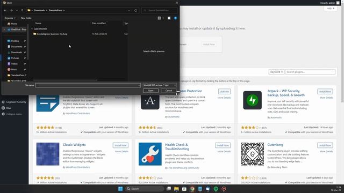The width and height of the screenshot is (344, 193).
Task: Install the Gutenberg plugin now
Action: pos(325,145)
